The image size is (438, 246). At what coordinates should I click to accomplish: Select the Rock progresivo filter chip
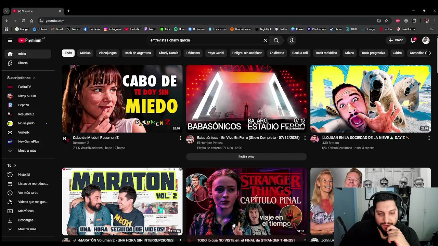[373, 53]
